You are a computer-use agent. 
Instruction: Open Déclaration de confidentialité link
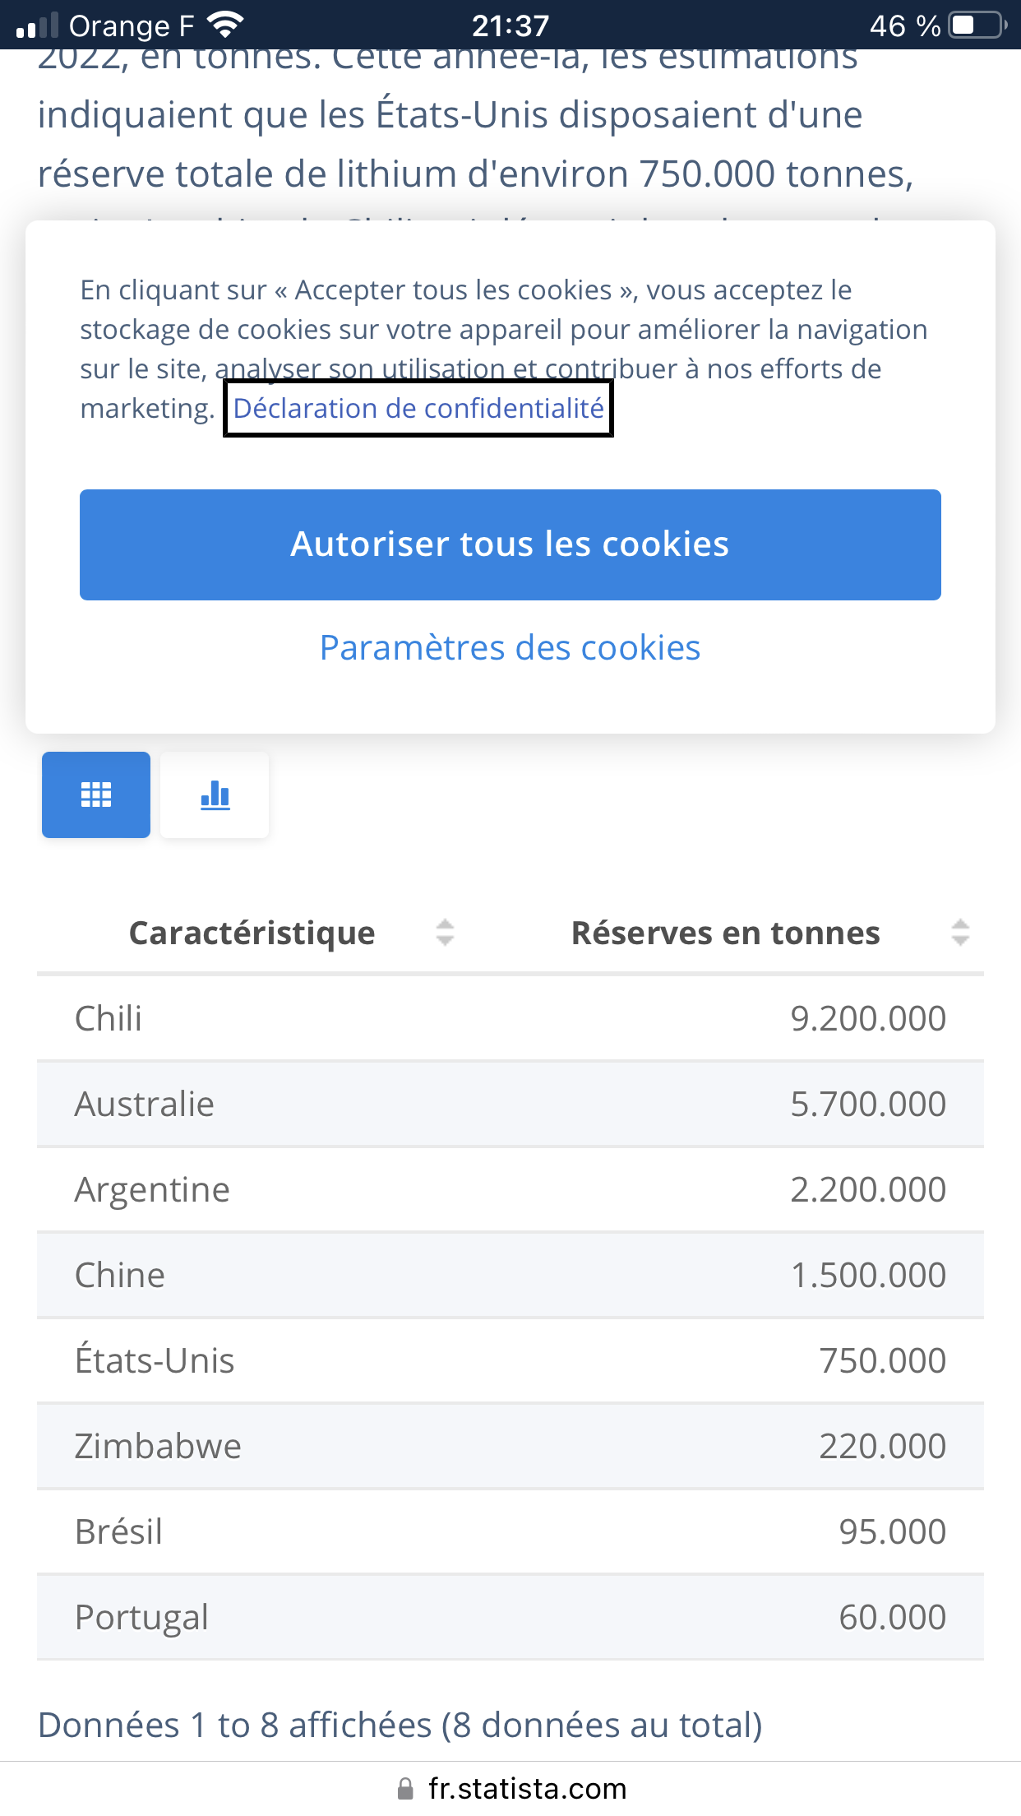click(x=418, y=408)
